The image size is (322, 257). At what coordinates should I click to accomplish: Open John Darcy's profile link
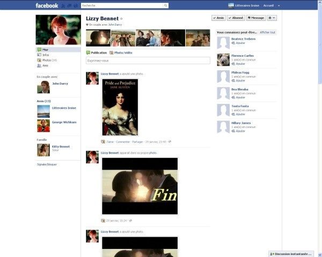point(60,84)
